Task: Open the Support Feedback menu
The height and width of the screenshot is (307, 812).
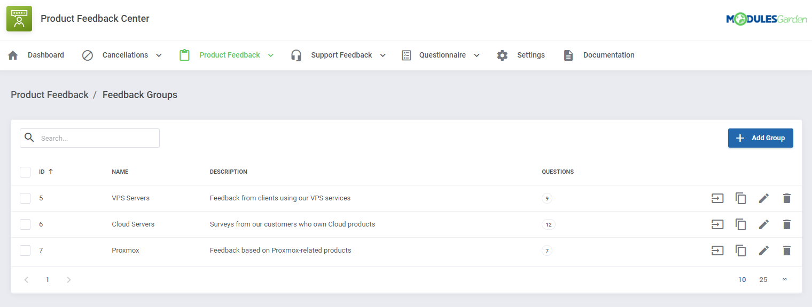Action: tap(341, 55)
